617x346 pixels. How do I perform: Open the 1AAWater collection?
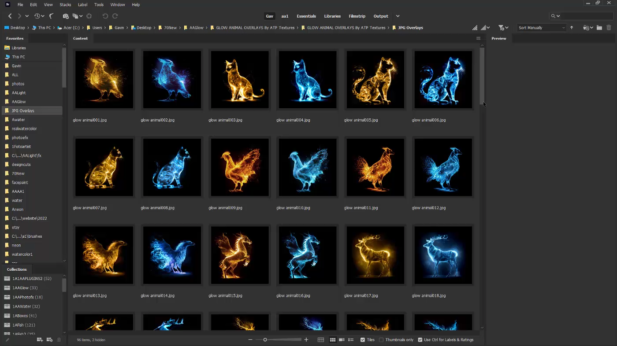tap(26, 306)
